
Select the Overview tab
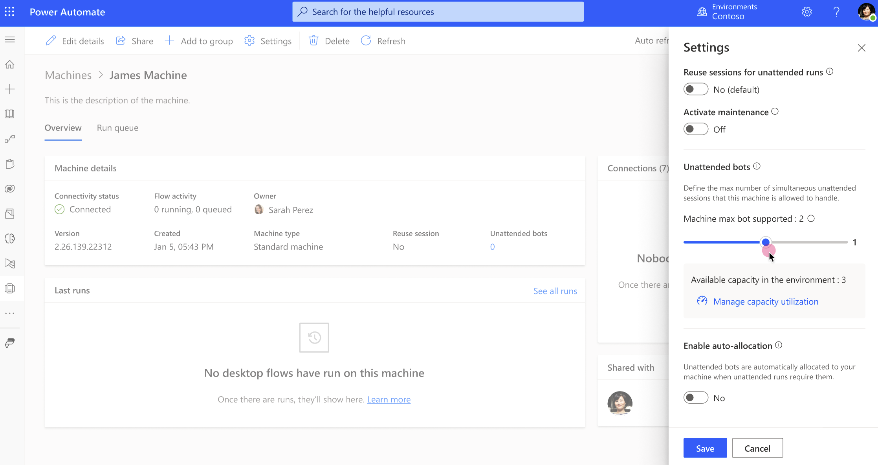tap(63, 127)
